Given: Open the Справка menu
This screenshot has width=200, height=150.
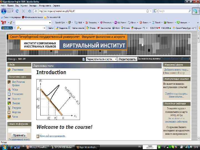Looking at the screenshot, I should coord(56,6).
